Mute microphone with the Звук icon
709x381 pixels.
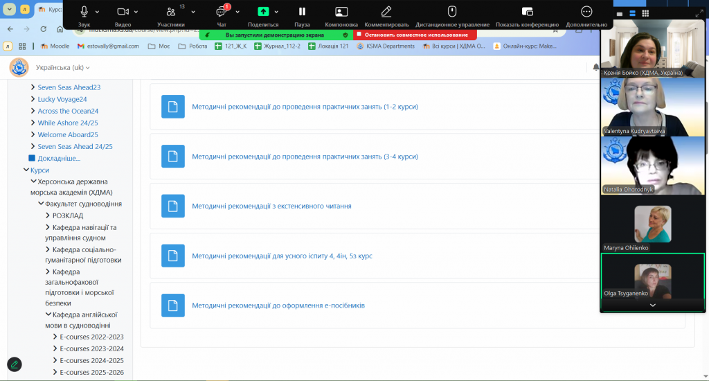point(84,12)
